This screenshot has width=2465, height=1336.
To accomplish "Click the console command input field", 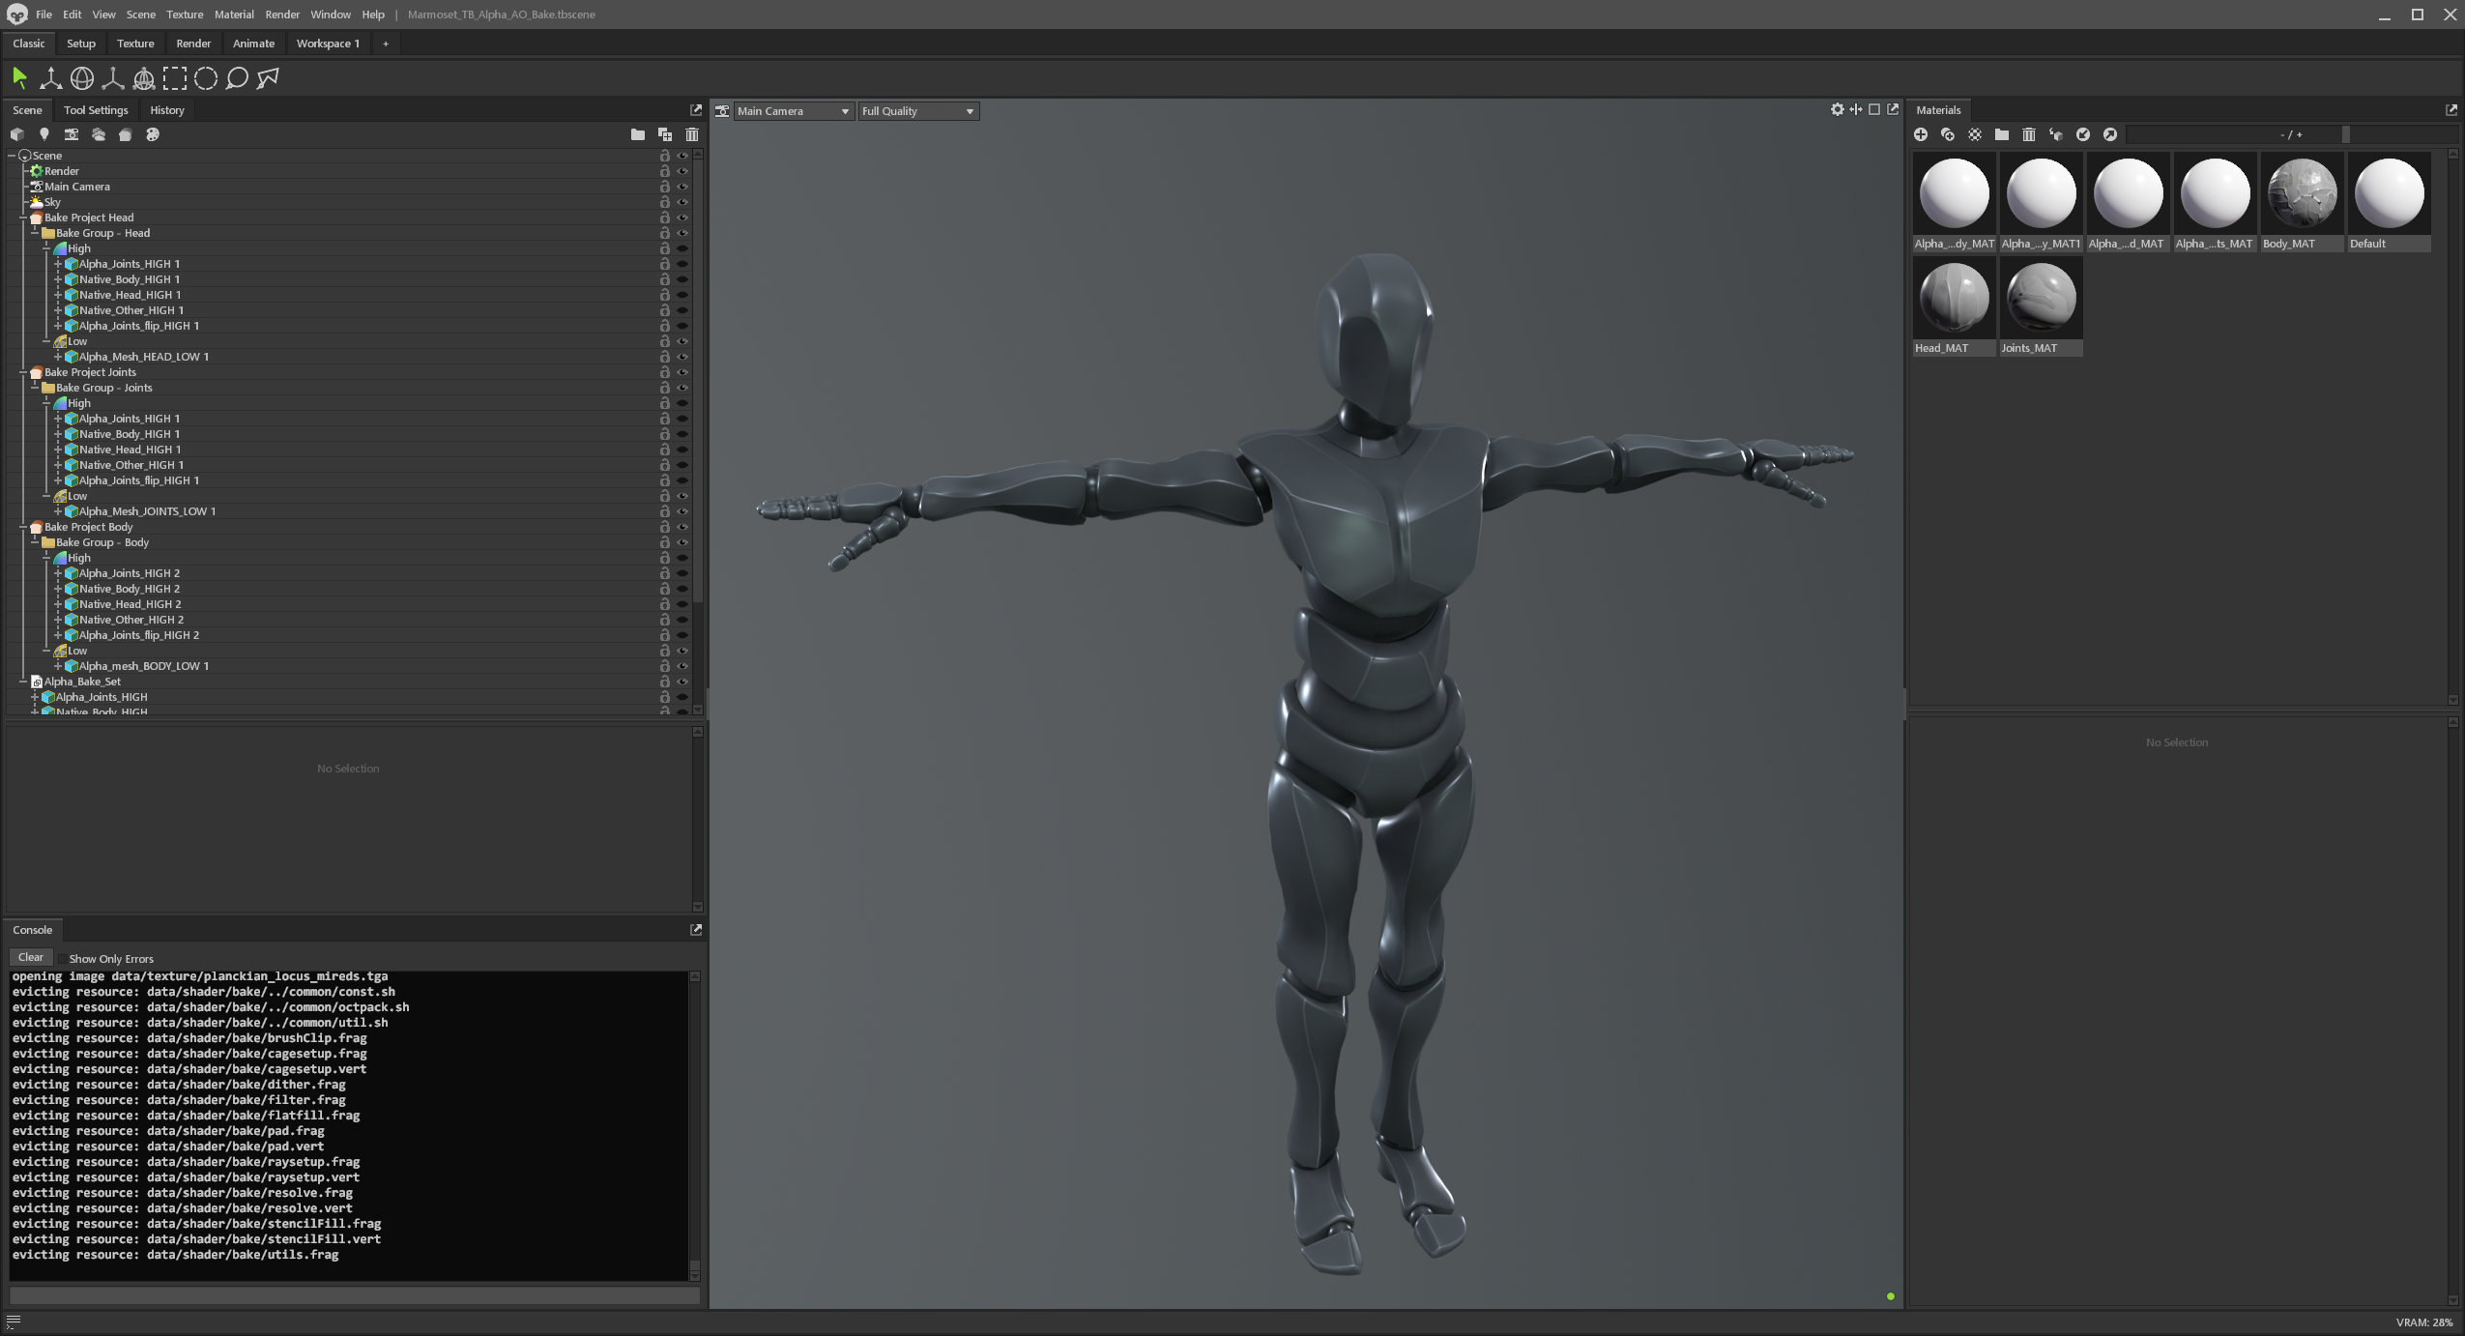I will [x=354, y=1295].
